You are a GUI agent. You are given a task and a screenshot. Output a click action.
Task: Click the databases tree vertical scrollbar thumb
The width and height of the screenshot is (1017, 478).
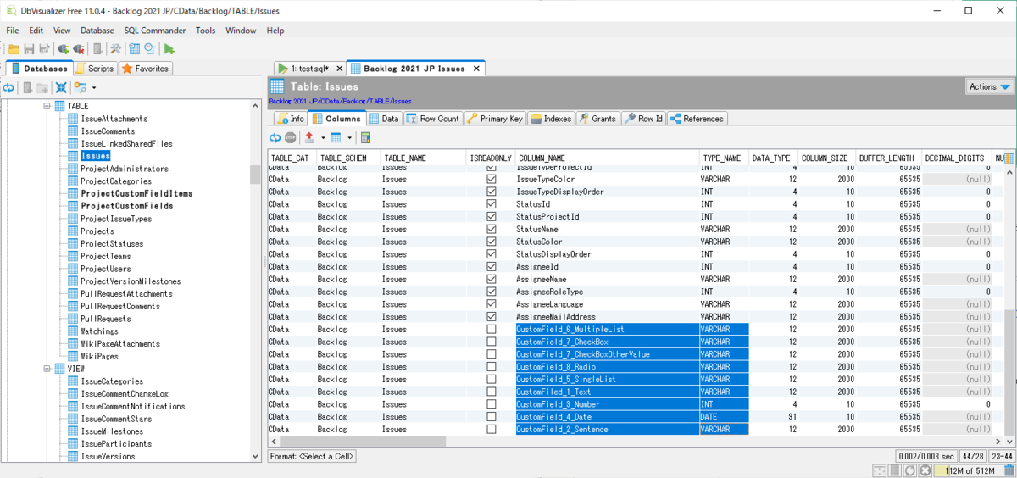[255, 175]
